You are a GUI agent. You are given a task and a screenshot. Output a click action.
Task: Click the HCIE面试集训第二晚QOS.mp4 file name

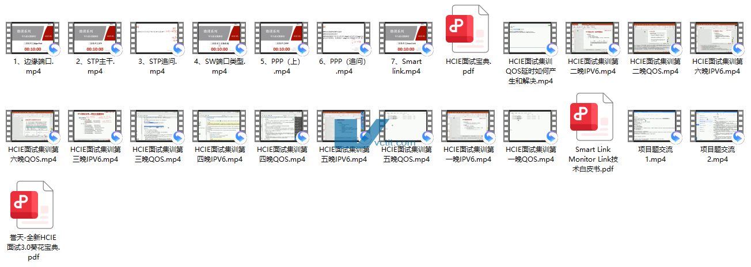pyautogui.click(x=655, y=67)
